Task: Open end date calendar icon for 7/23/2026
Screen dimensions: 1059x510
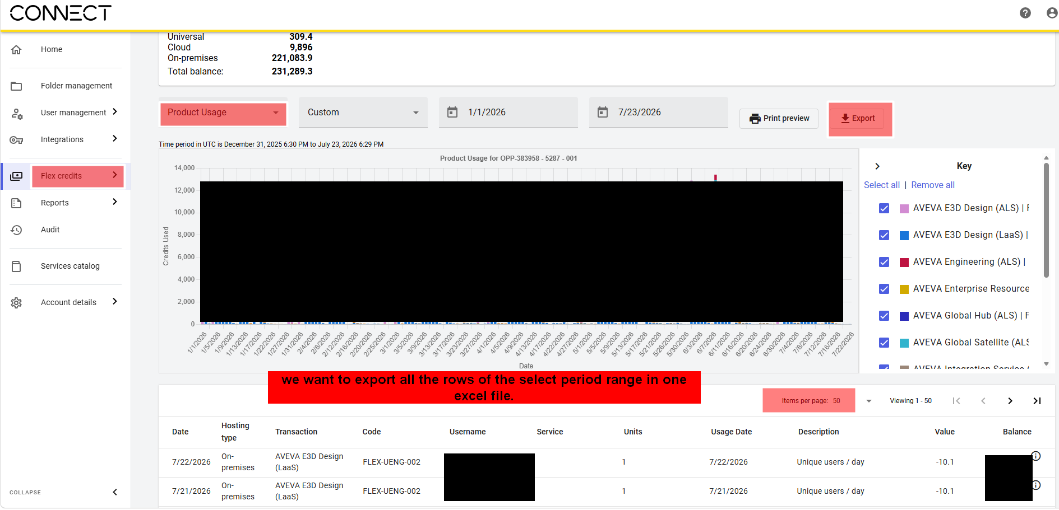Action: click(x=603, y=113)
